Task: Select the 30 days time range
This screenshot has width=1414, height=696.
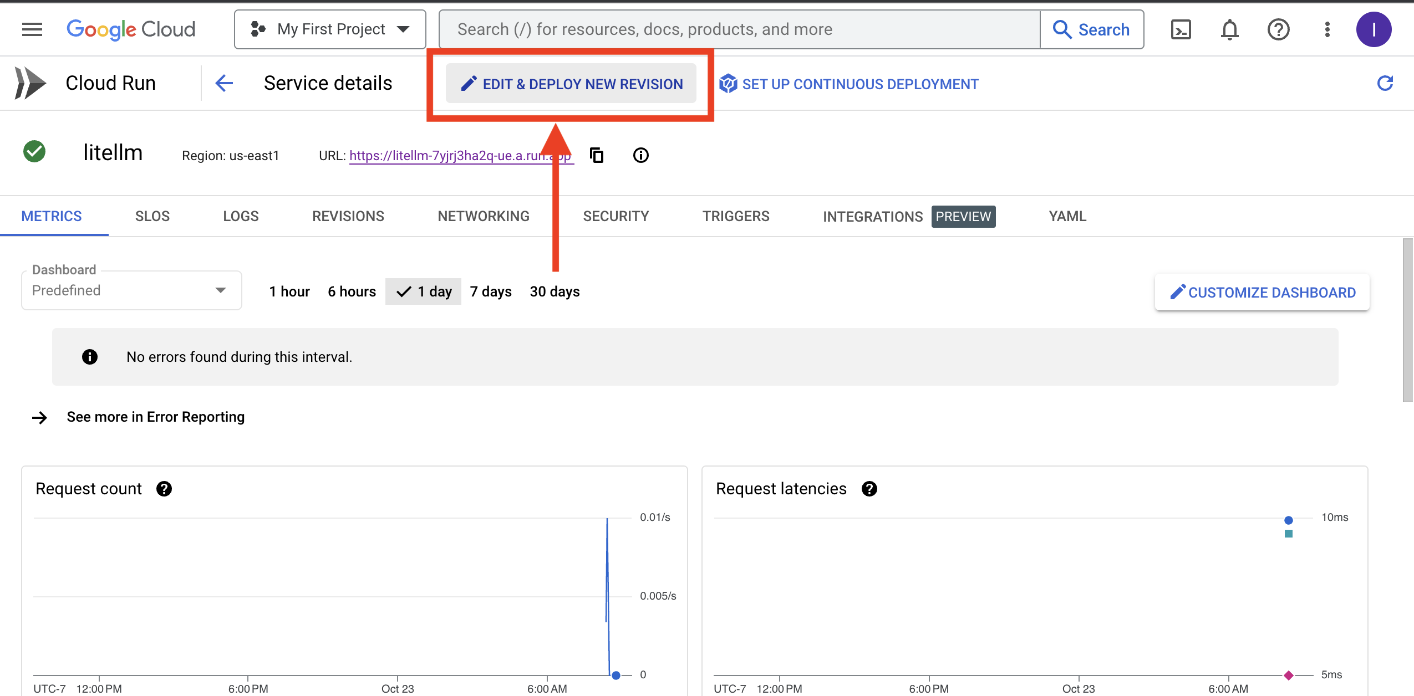Action: click(x=555, y=291)
